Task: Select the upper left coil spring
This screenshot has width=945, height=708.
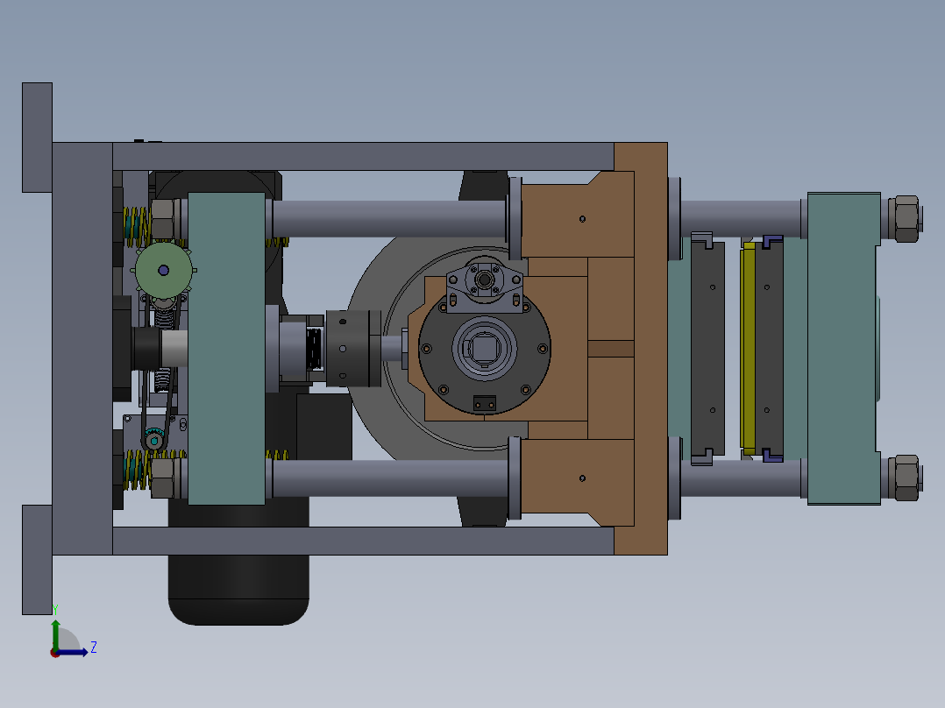Action: (137, 227)
